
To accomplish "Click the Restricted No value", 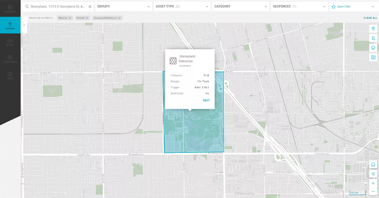I will point(207,93).
